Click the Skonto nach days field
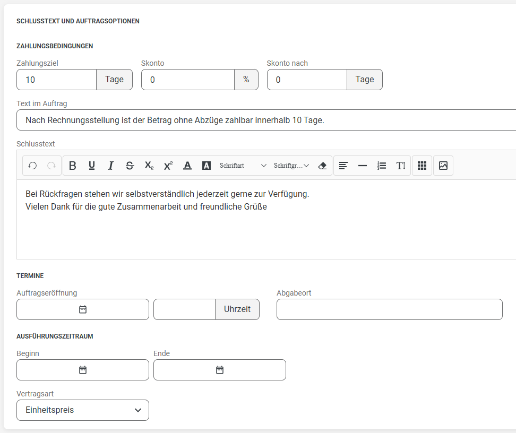This screenshot has width=516, height=433. point(307,80)
